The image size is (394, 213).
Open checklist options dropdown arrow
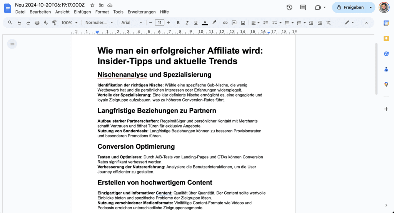point(280,23)
